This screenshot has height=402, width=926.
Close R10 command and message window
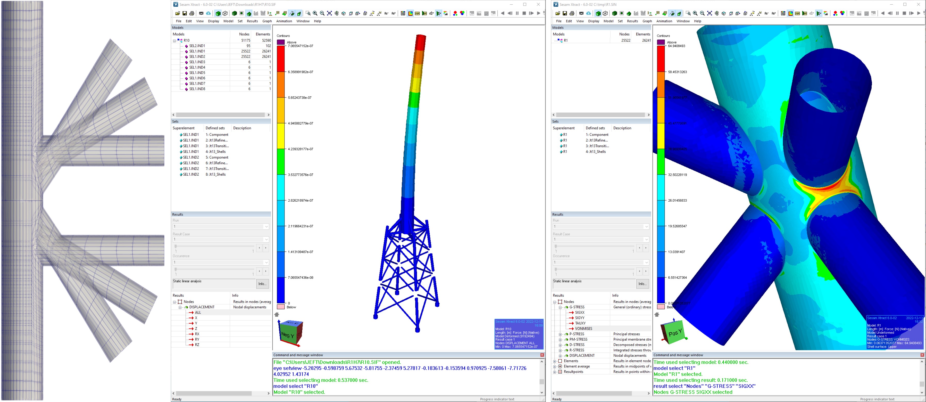(x=542, y=355)
